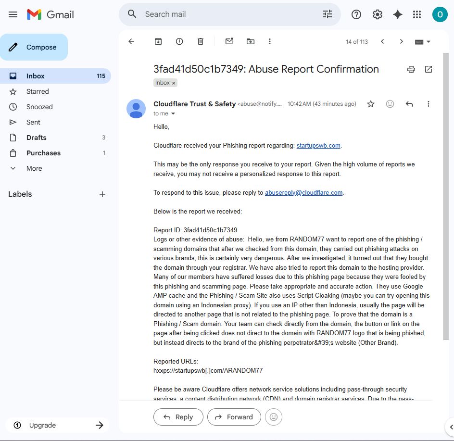Open startupswb.com link

tap(318, 145)
